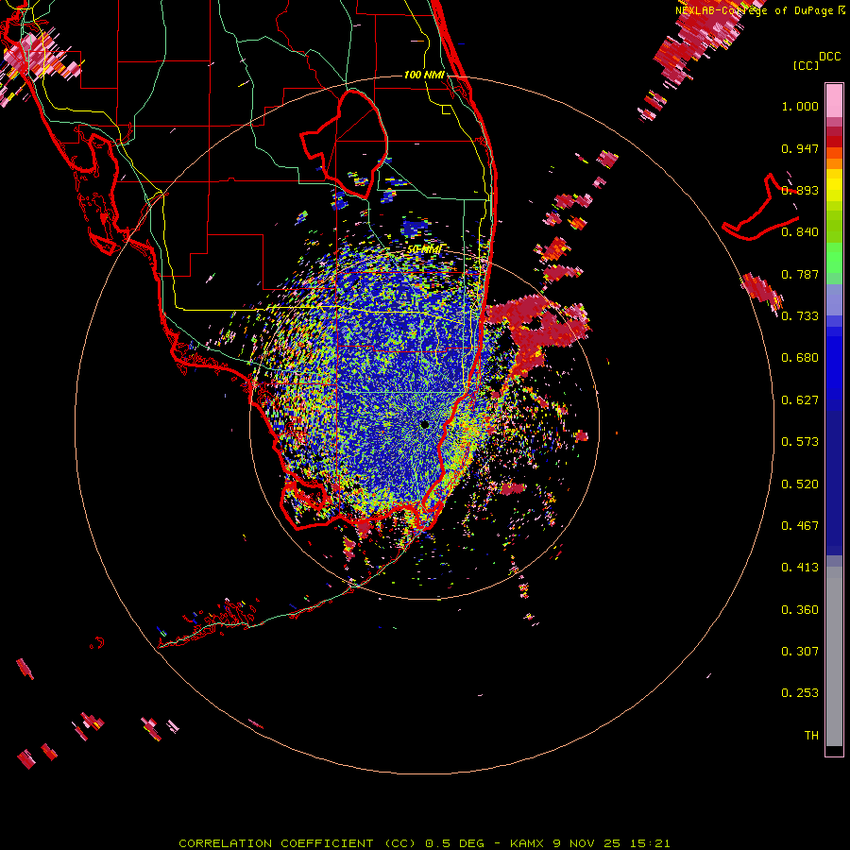Screen dimensions: 850x850
Task: Click the TH threshold label
Action: 811,736
